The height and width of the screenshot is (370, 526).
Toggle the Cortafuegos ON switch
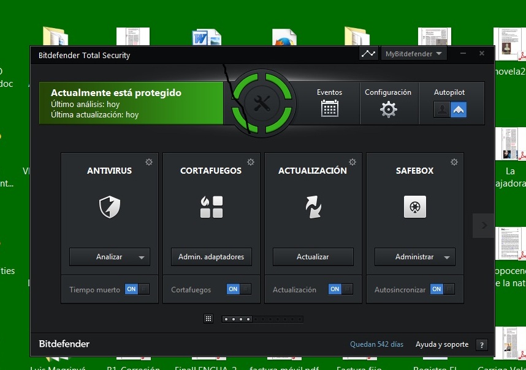[x=238, y=289]
